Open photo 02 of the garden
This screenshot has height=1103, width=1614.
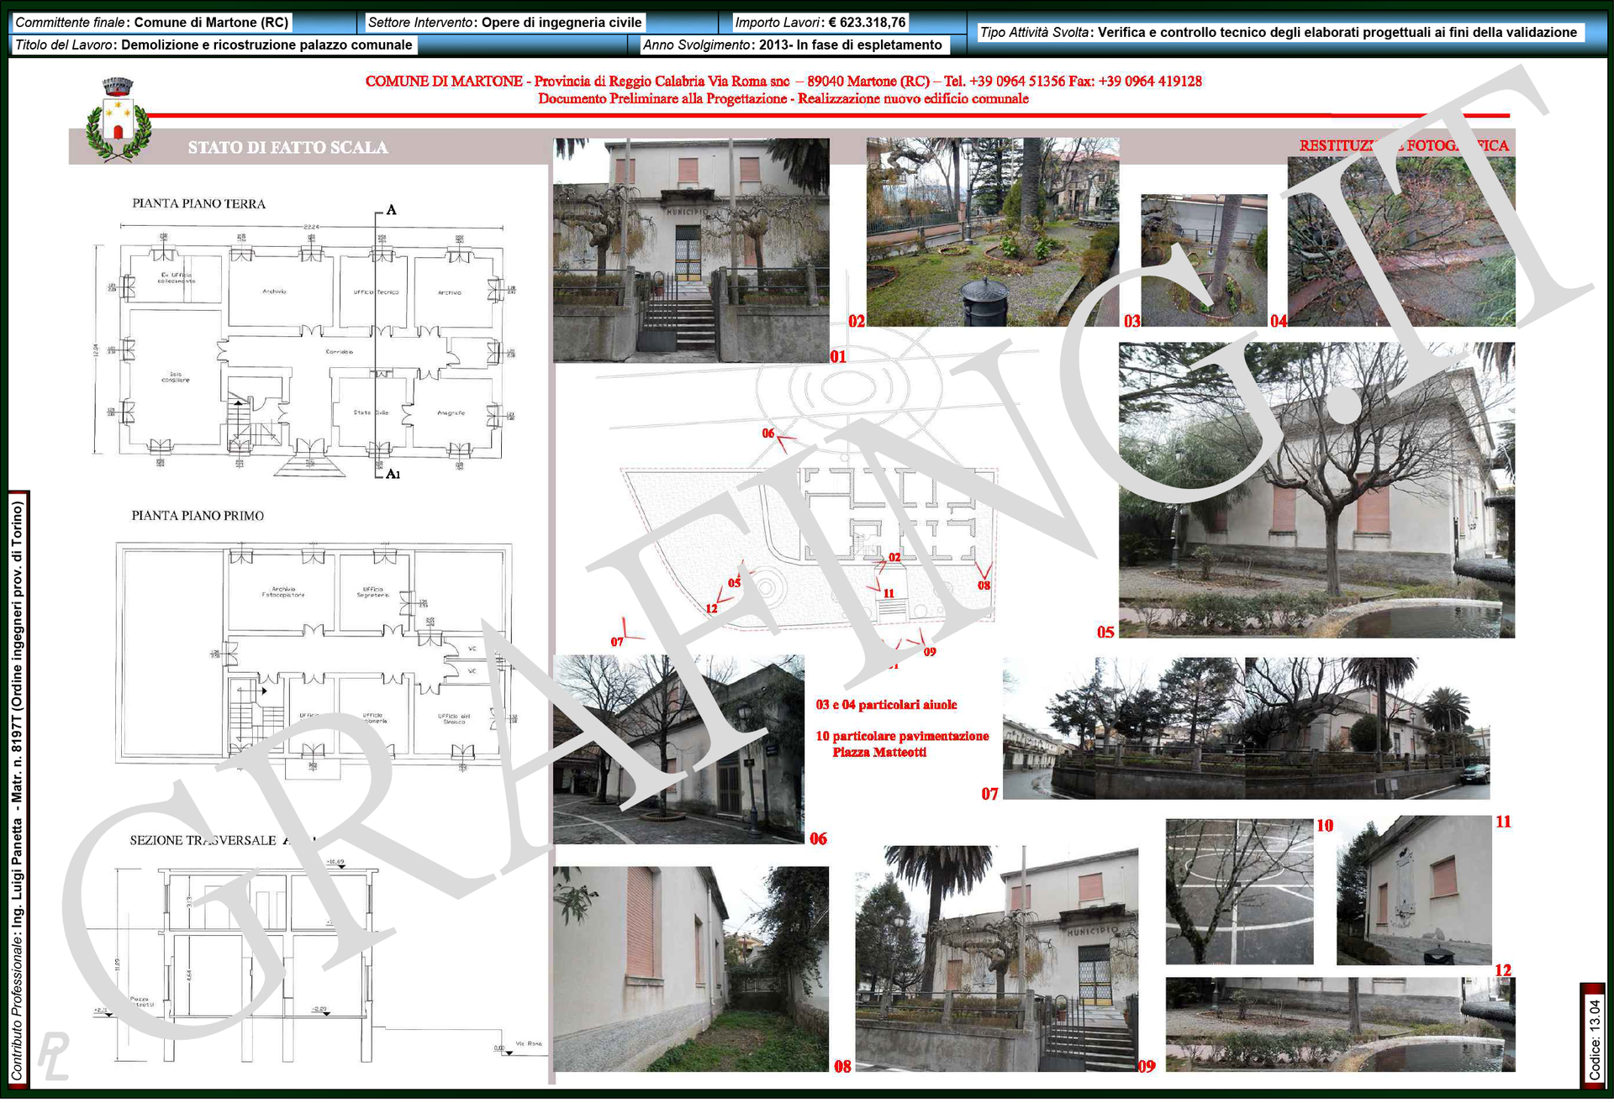coord(992,233)
